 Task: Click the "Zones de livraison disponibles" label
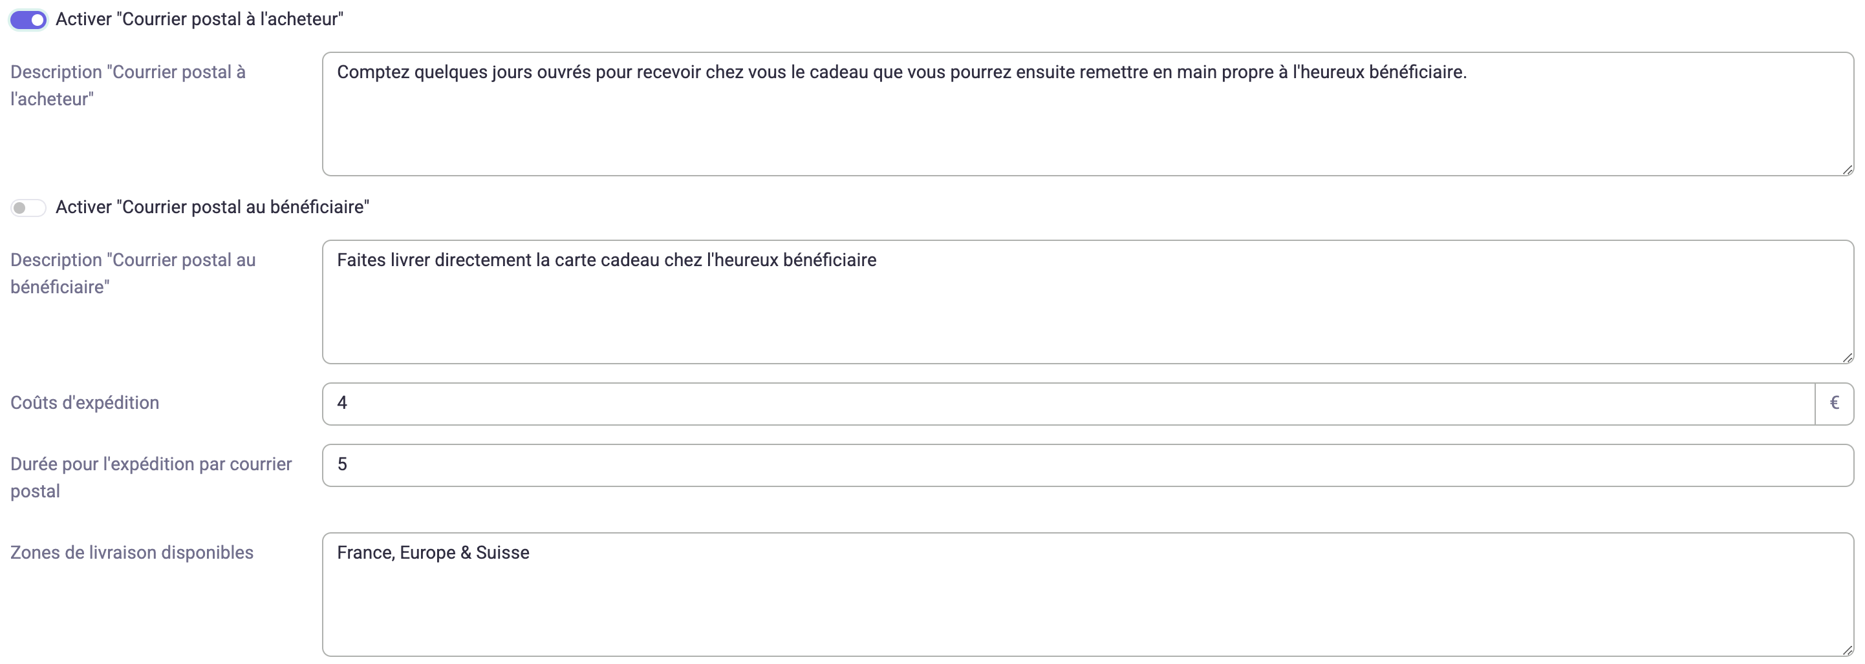pyautogui.click(x=132, y=553)
